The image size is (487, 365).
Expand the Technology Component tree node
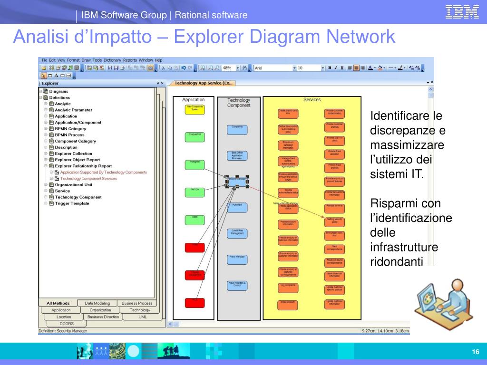click(x=46, y=197)
